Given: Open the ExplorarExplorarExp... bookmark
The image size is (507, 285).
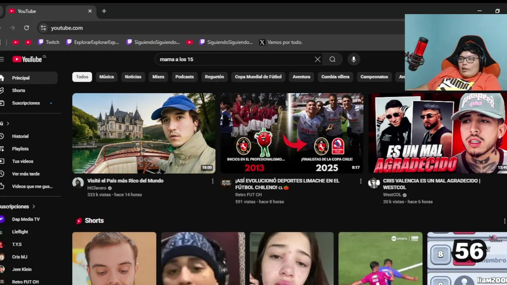Looking at the screenshot, I should (x=92, y=42).
